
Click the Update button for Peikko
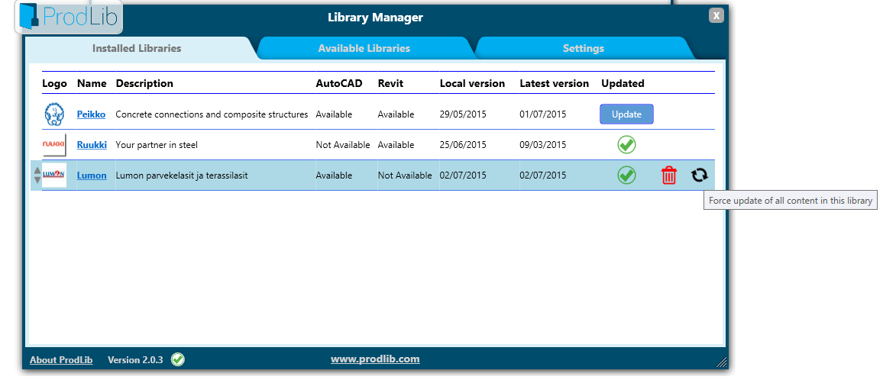point(626,114)
